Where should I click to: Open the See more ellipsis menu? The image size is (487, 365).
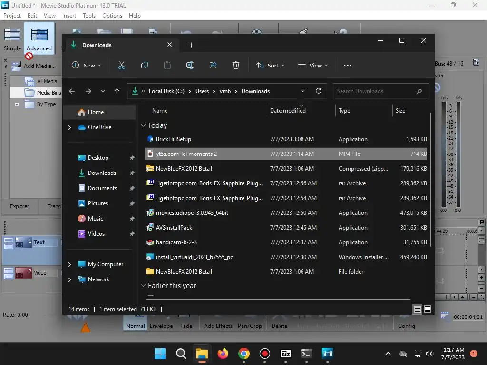(x=348, y=66)
